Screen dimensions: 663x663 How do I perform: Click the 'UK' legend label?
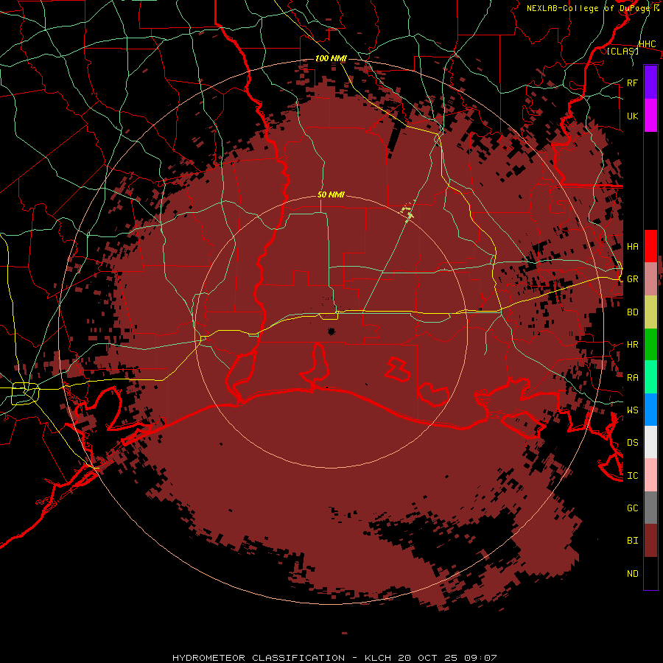[x=632, y=116]
